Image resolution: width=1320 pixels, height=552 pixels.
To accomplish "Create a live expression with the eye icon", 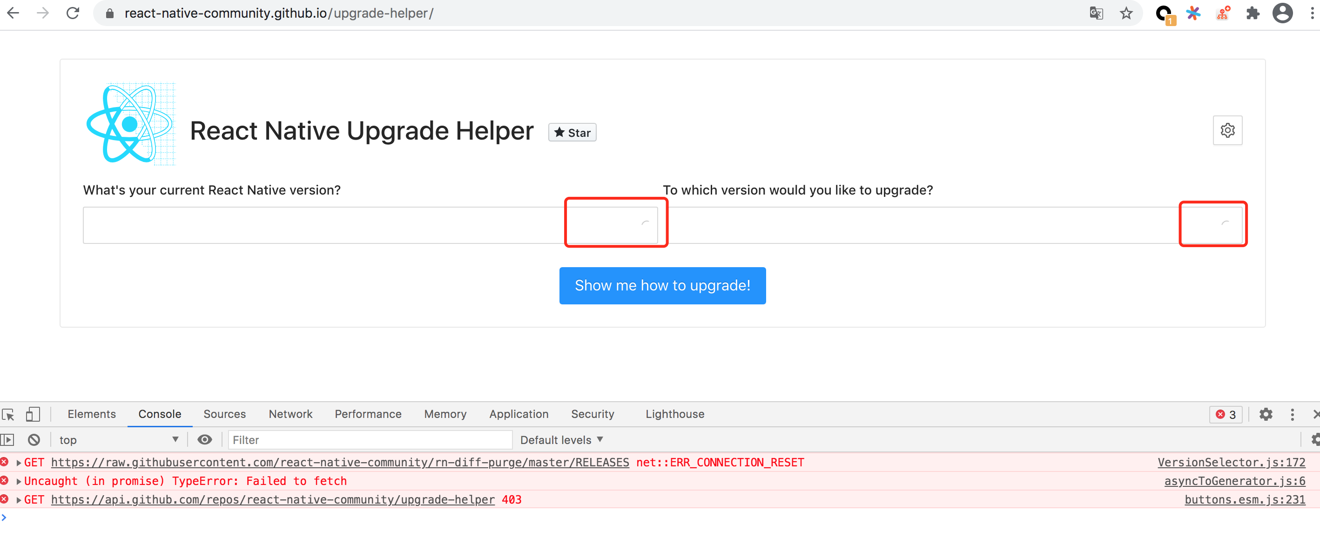I will tap(204, 439).
